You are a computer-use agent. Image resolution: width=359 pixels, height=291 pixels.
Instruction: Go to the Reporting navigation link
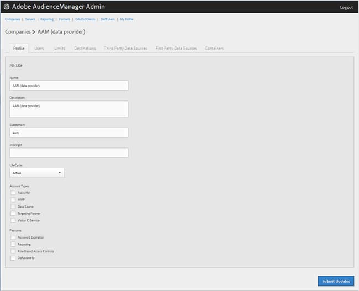pyautogui.click(x=47, y=19)
